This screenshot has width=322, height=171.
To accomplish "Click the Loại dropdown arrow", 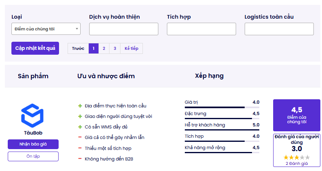I will [77, 29].
